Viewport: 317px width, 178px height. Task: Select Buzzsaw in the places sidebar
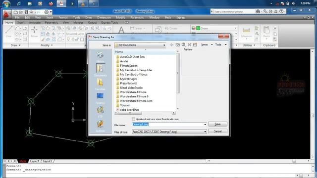pos(100,126)
